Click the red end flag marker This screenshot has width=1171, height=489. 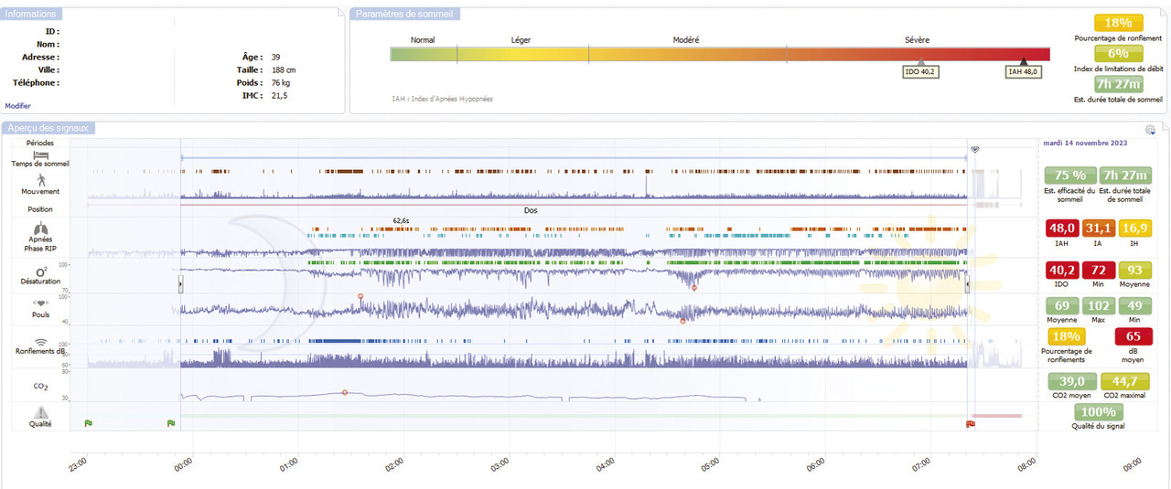(x=971, y=423)
